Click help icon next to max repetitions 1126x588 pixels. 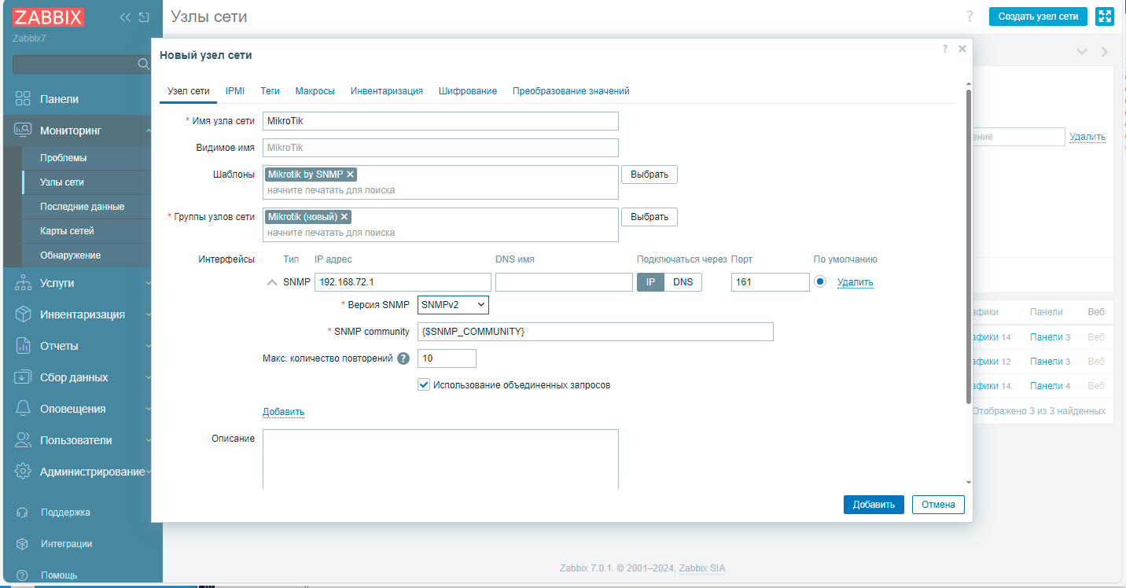[403, 358]
